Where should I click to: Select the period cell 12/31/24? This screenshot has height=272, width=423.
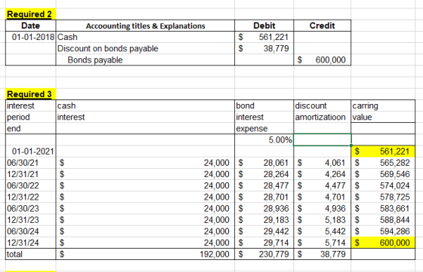[x=30, y=243]
